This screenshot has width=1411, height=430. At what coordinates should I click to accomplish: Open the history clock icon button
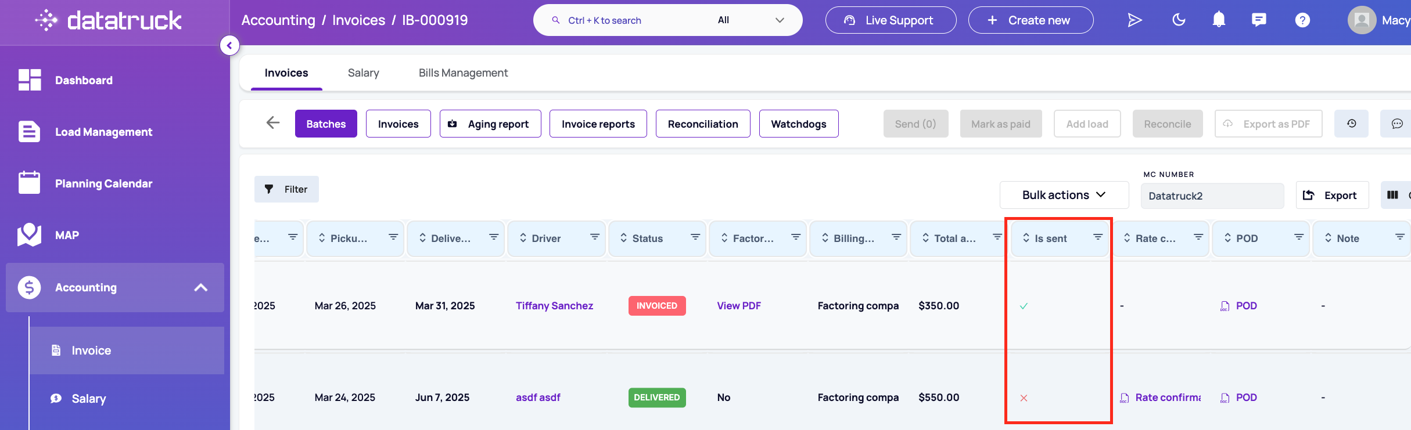point(1351,124)
